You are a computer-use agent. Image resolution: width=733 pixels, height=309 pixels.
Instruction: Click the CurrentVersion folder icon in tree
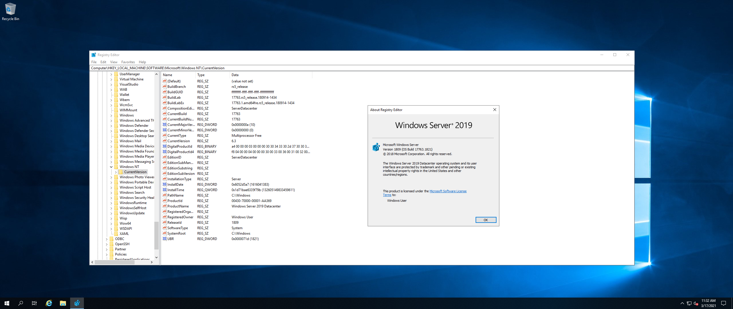tap(121, 172)
